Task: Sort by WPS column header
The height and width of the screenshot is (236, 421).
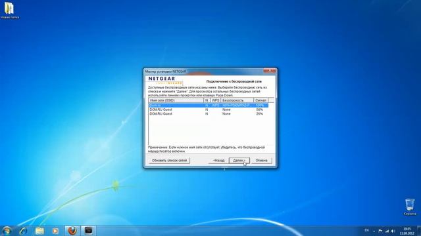Action: click(x=215, y=100)
